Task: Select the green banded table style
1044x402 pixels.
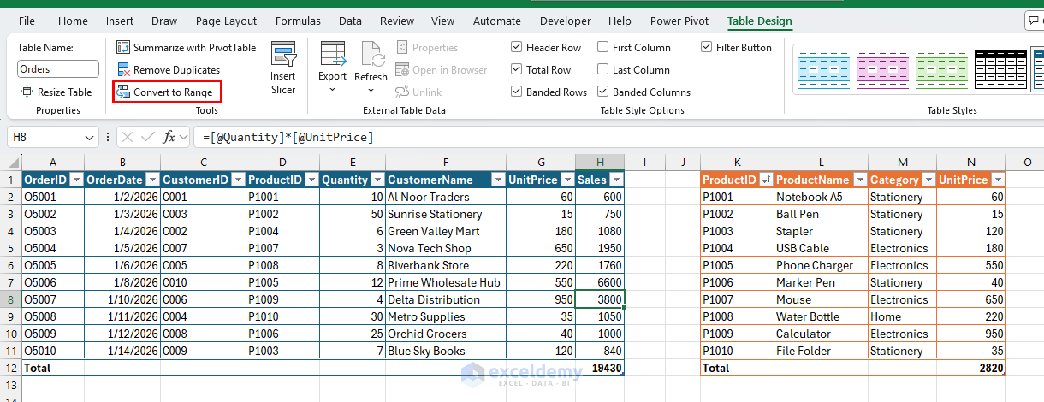Action: pyautogui.click(x=941, y=68)
